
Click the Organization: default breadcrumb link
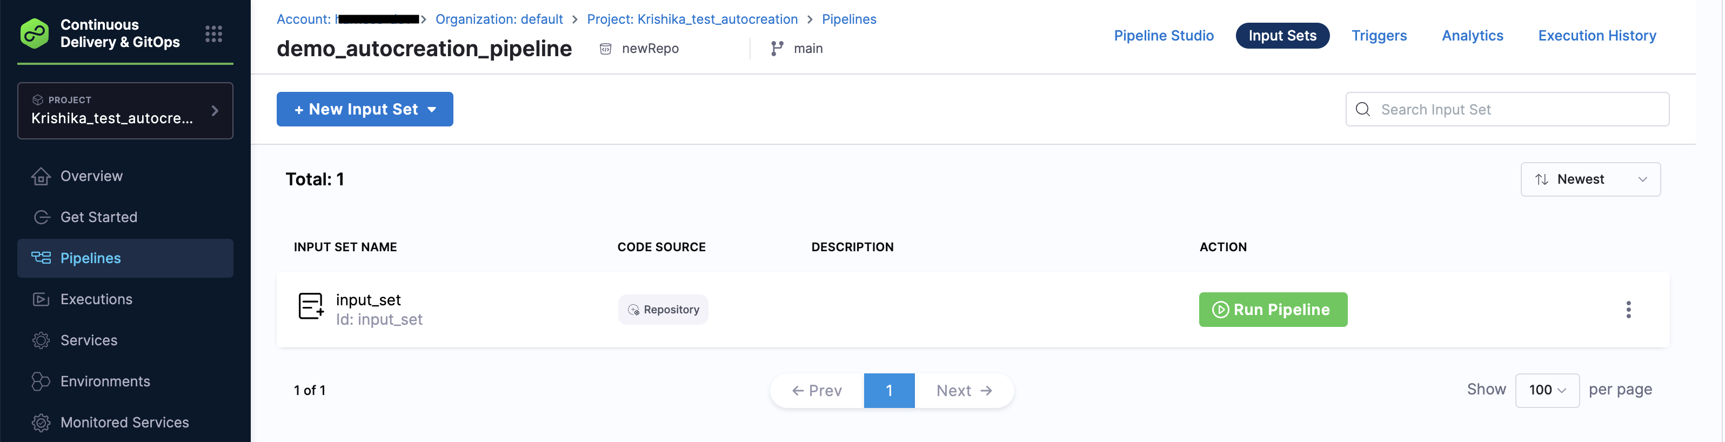499,19
